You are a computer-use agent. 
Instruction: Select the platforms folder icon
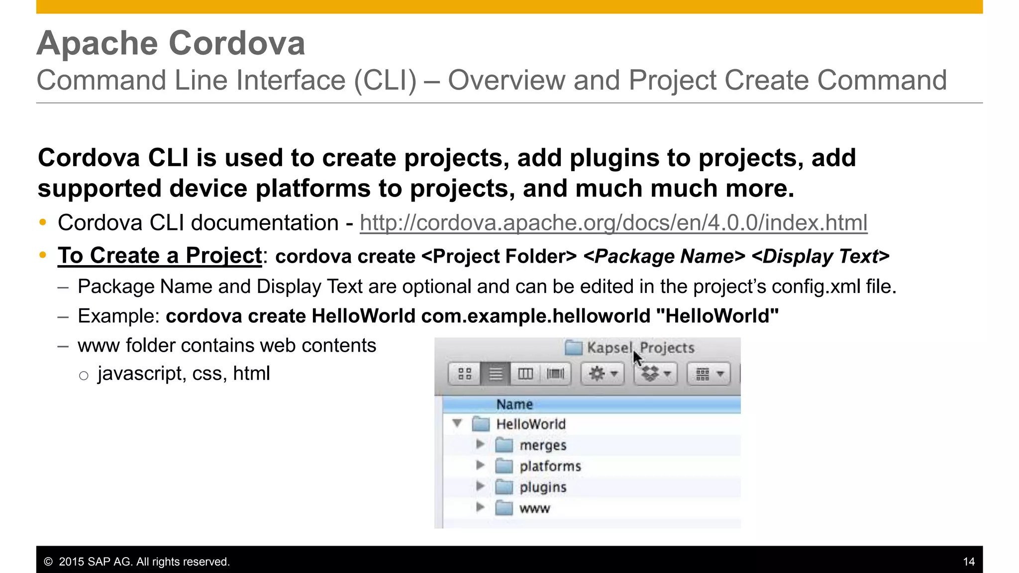coord(504,466)
